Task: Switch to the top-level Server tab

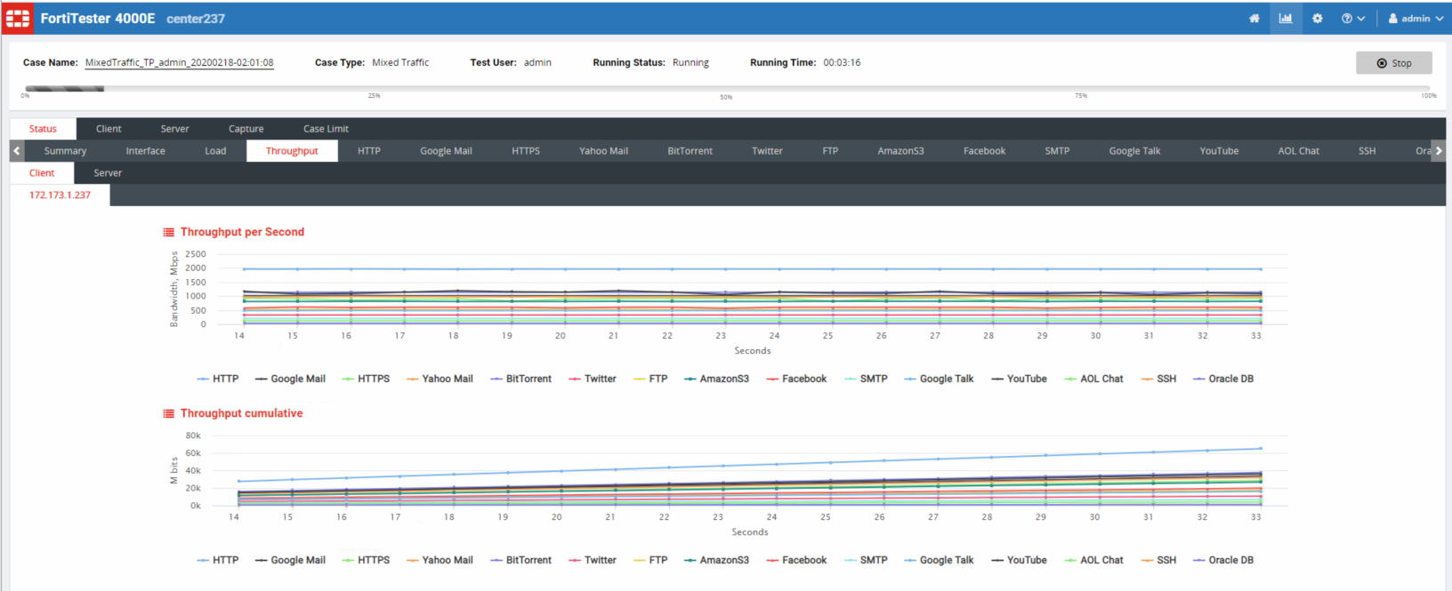Action: (174, 129)
